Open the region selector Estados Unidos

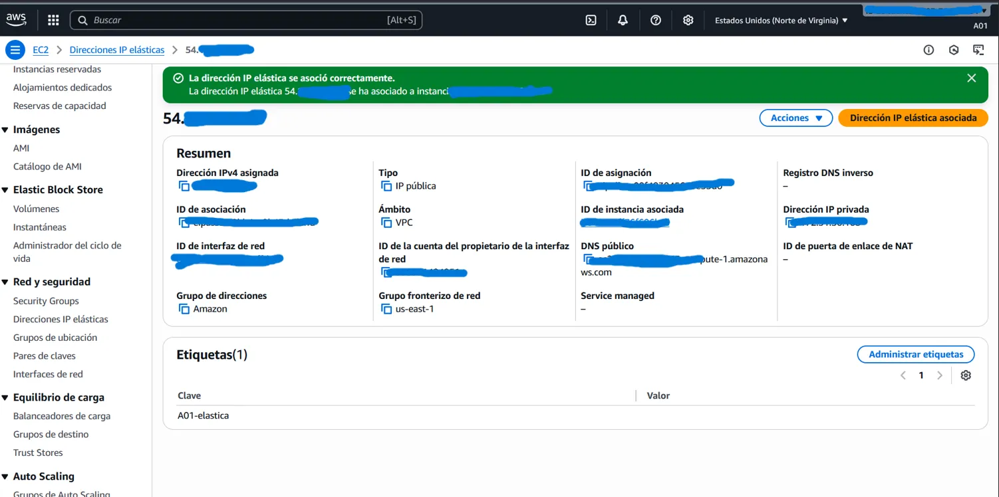(781, 21)
